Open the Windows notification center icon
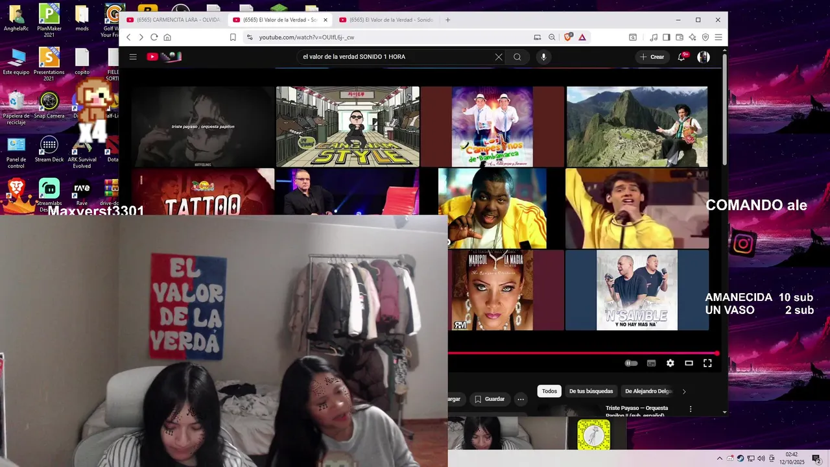The height and width of the screenshot is (467, 830). tap(817, 459)
